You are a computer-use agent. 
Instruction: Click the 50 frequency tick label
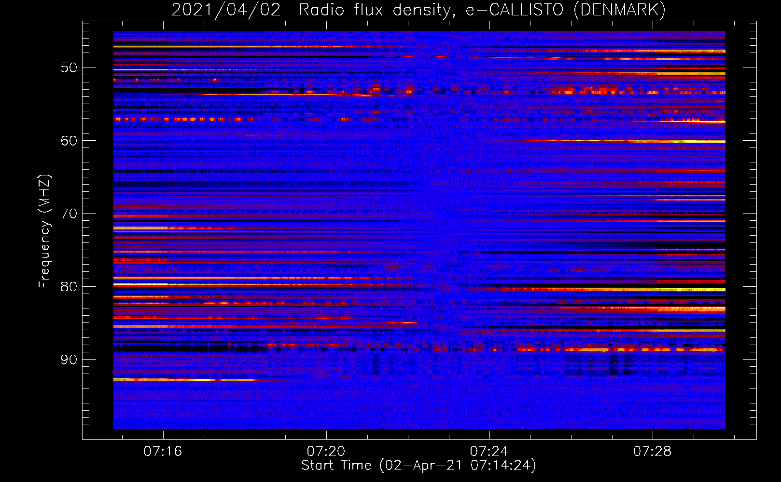pyautogui.click(x=69, y=67)
